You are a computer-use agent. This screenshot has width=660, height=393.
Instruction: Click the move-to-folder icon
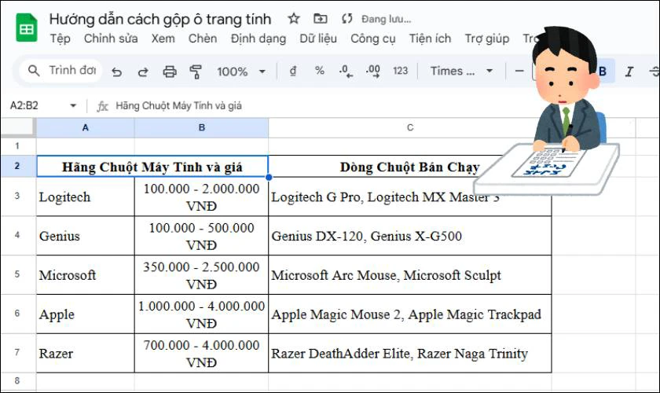(321, 19)
